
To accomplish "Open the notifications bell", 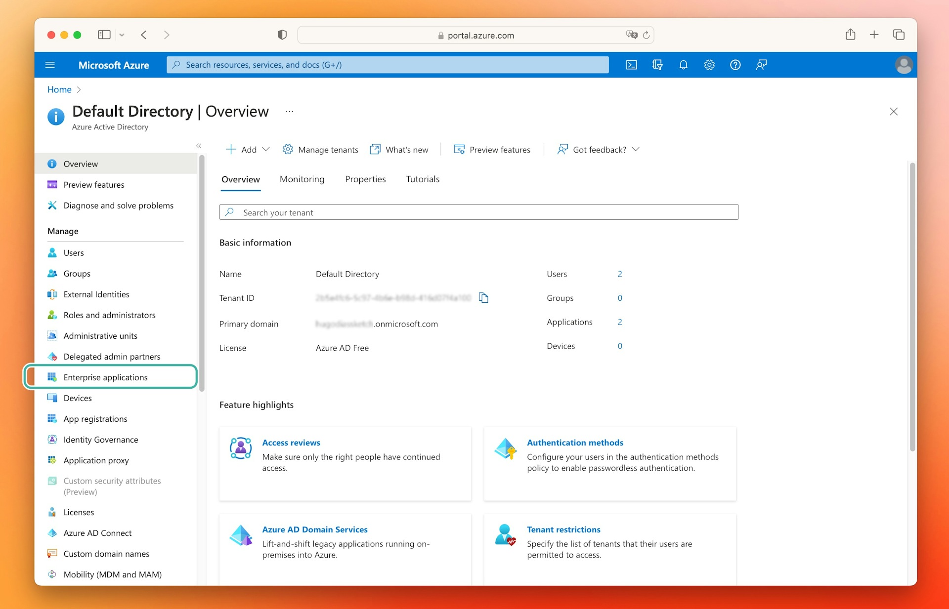I will pyautogui.click(x=683, y=65).
